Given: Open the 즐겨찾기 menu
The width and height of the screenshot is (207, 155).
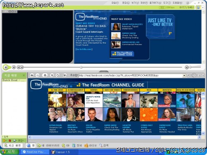Looking at the screenshot, I should point(155,3).
